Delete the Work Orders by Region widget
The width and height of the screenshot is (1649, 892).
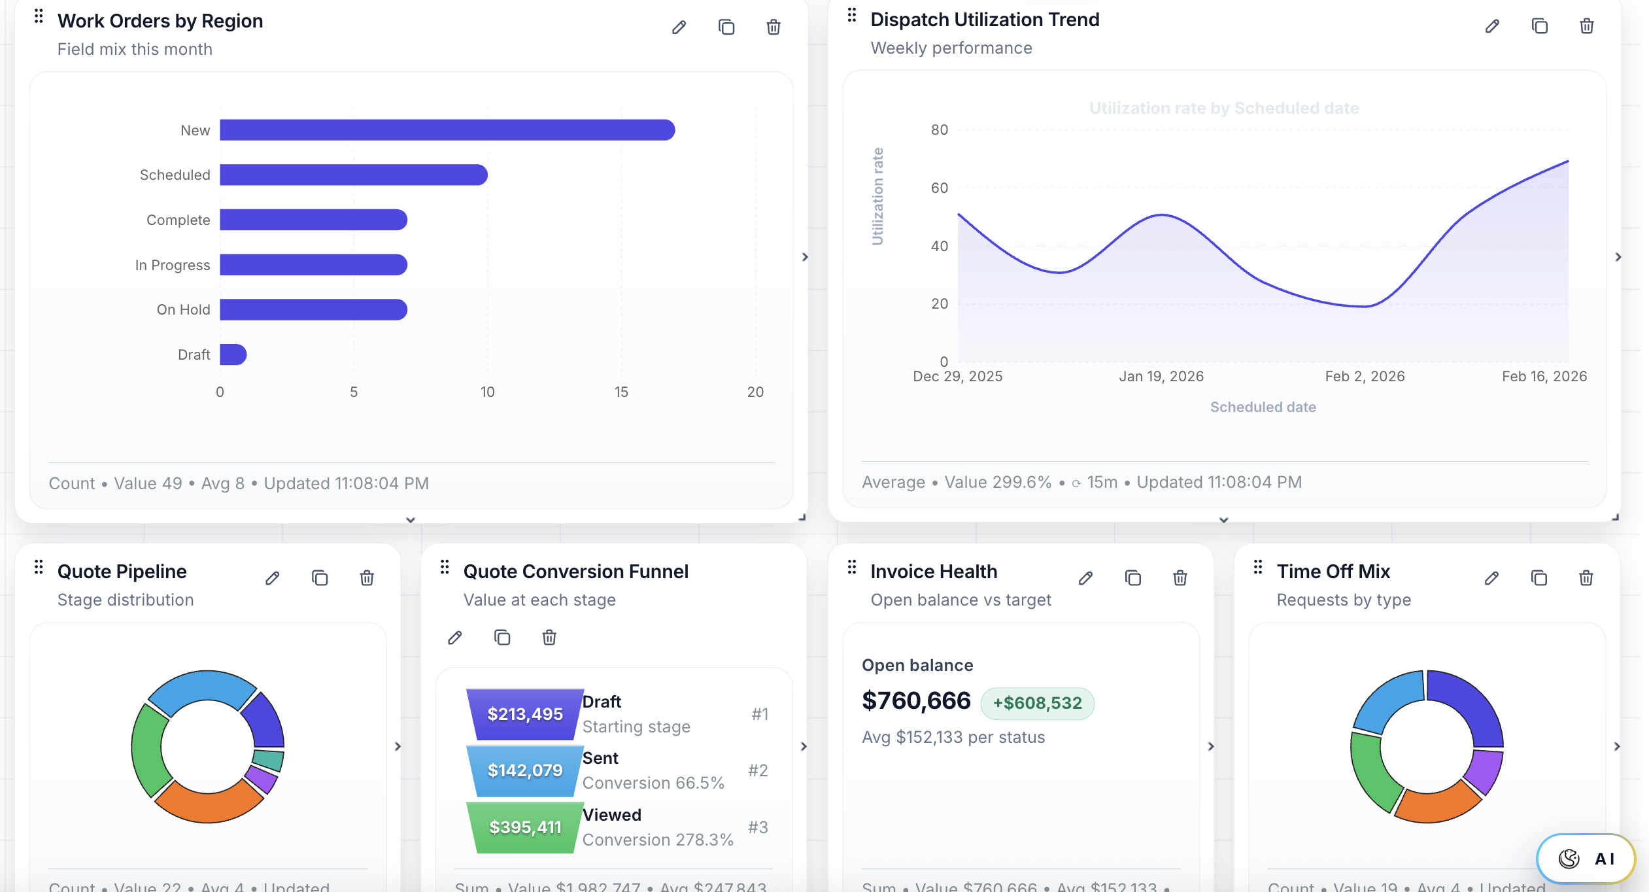(772, 27)
